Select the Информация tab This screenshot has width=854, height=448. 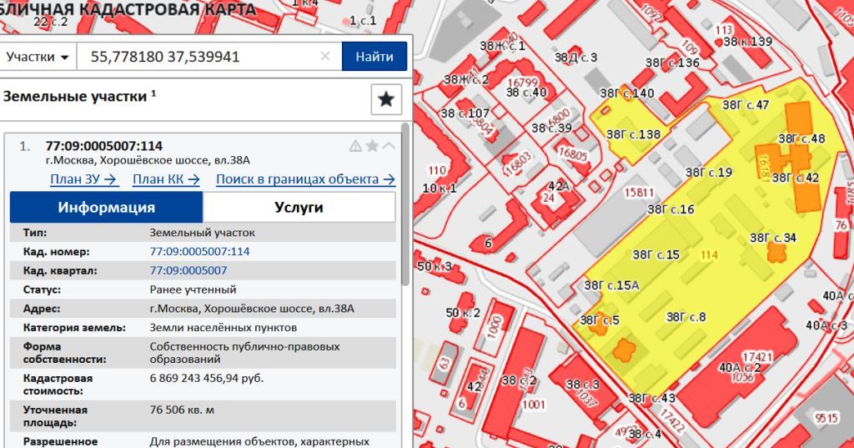pos(106,208)
